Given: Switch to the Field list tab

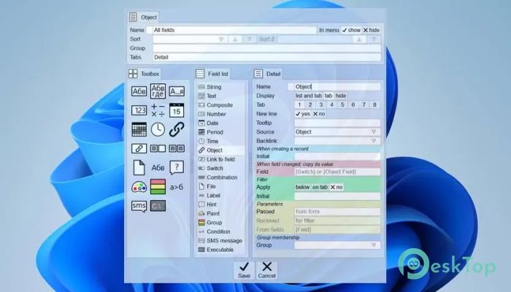Looking at the screenshot, I should coord(212,74).
